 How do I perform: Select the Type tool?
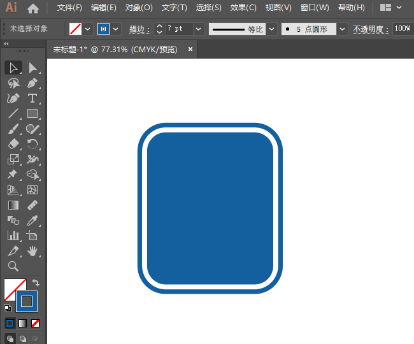[32, 98]
